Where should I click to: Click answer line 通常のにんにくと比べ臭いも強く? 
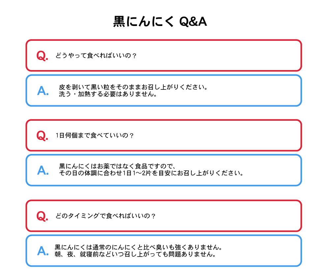click(x=138, y=247)
